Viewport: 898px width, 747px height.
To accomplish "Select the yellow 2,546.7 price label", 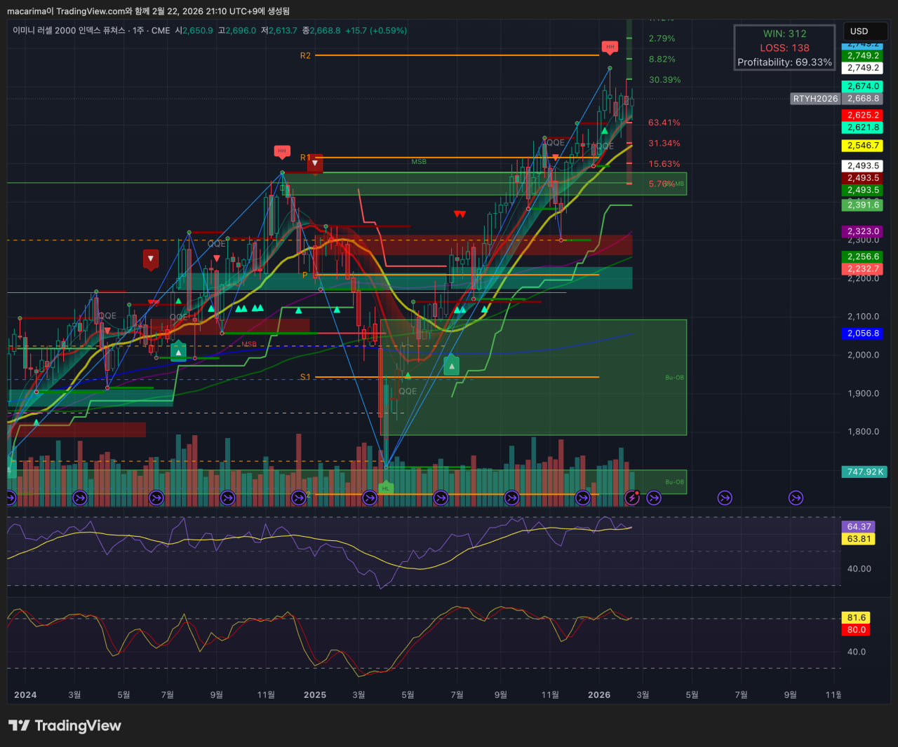I will [x=862, y=146].
